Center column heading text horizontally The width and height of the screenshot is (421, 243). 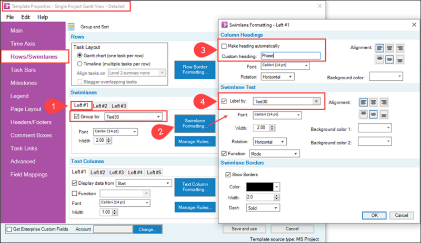tap(389, 48)
